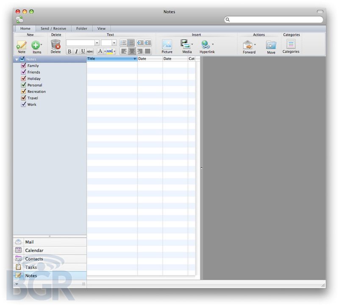Switch to the Send / Receive tab
The height and width of the screenshot is (306, 339).
(x=53, y=28)
